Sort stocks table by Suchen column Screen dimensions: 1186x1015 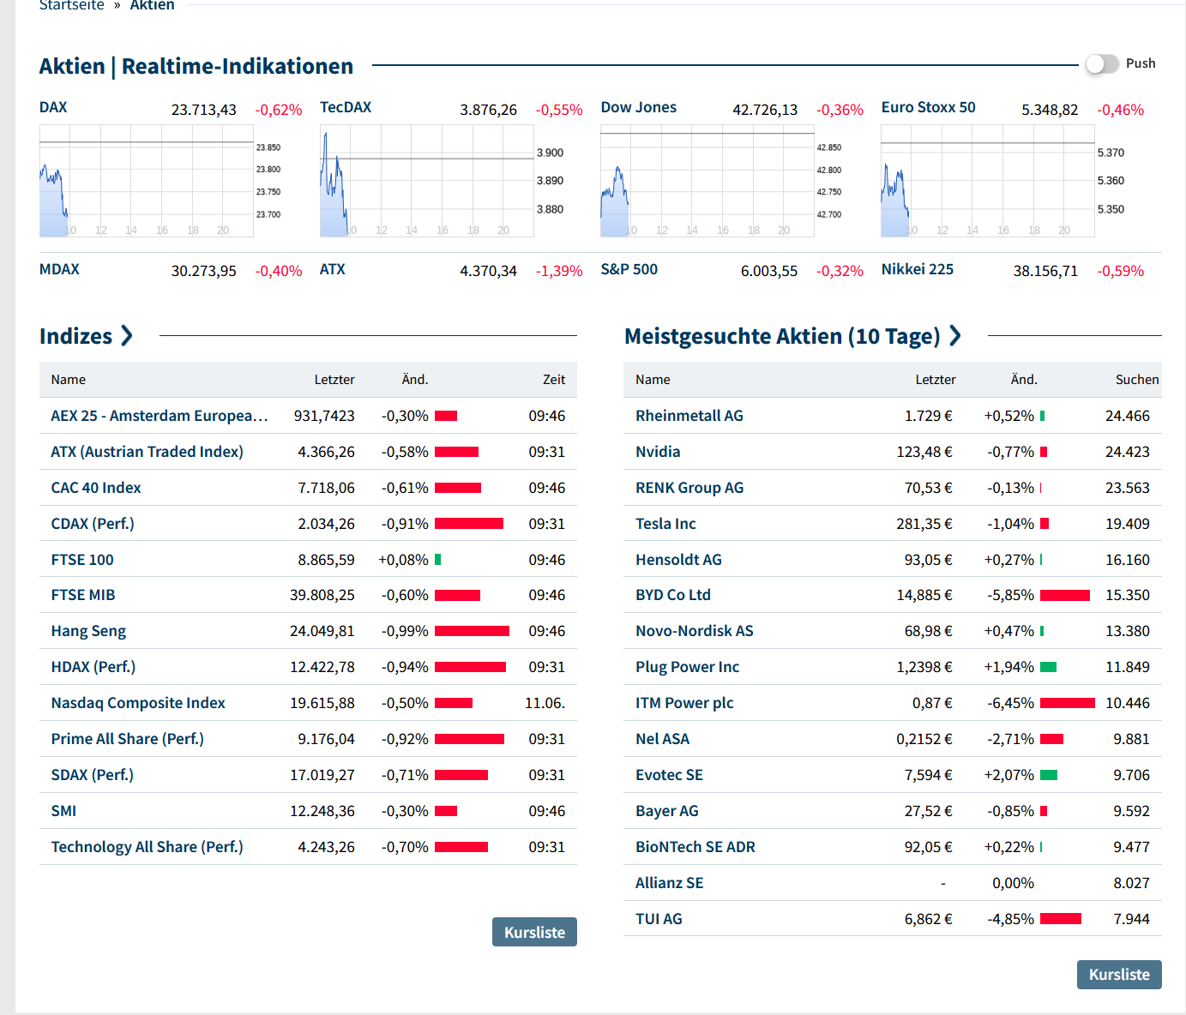click(1137, 380)
